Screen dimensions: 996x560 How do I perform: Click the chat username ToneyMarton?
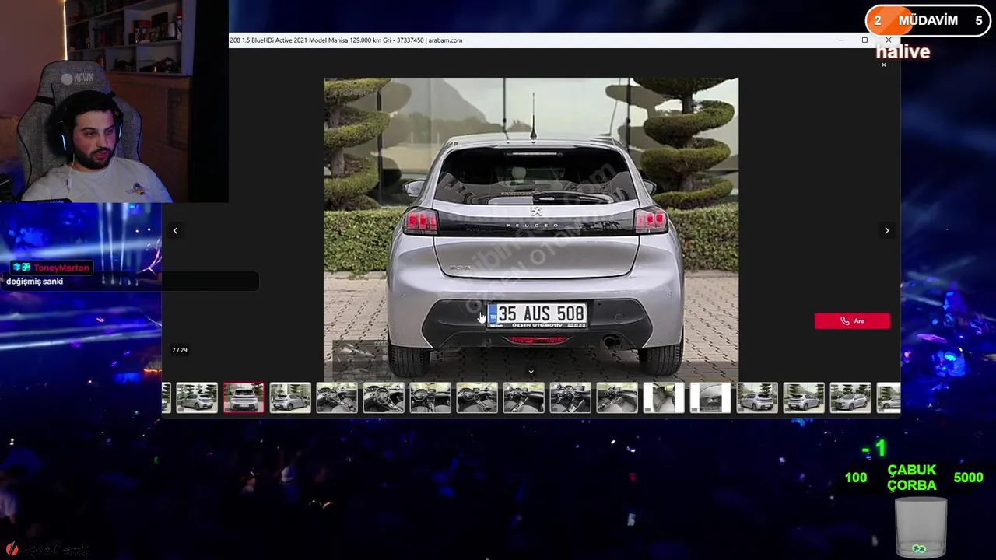tap(61, 268)
